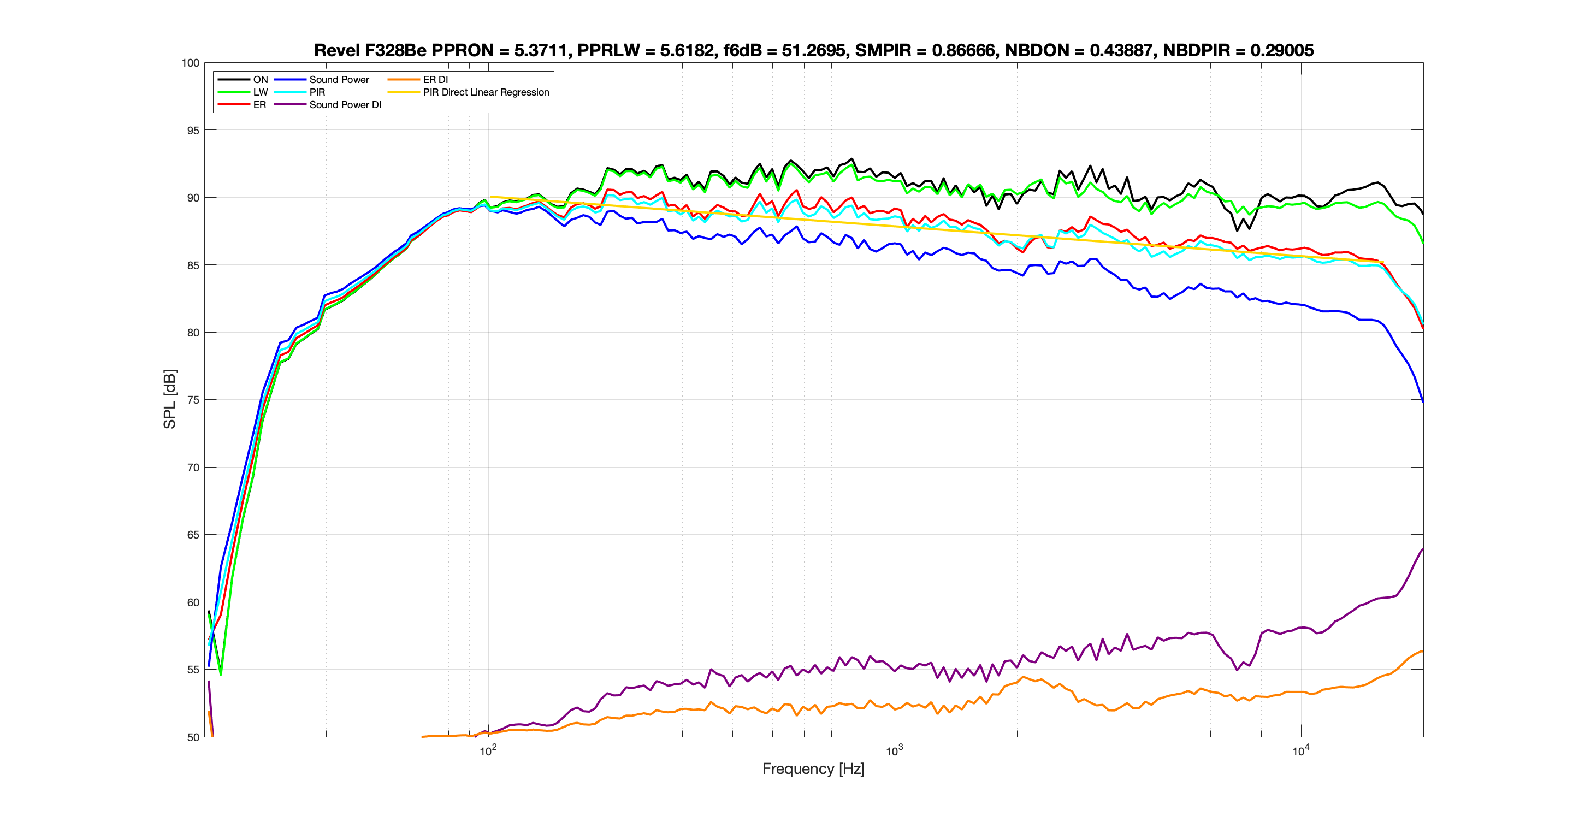1573x828 pixels.
Task: Click the 100 y-axis tick label
Action: pos(191,63)
